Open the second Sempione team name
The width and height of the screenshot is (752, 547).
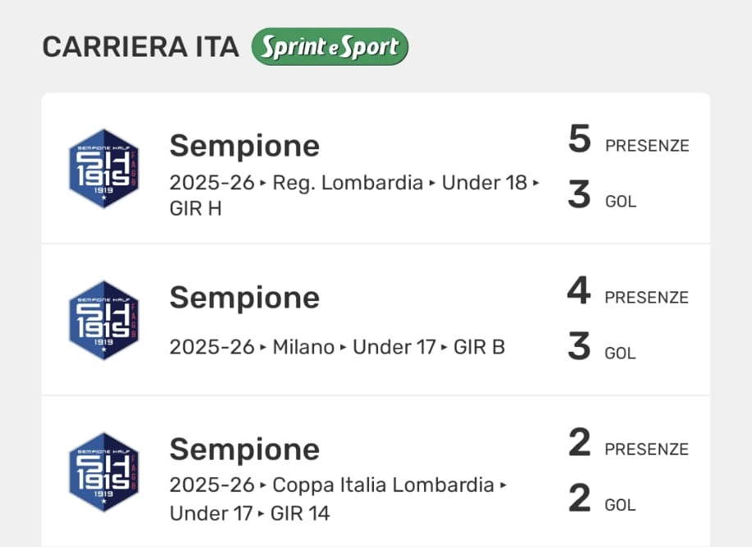pyautogui.click(x=244, y=297)
